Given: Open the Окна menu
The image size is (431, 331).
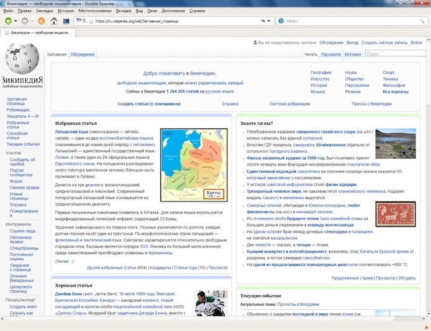Looking at the screenshot, I should pyautogui.click(x=152, y=11).
